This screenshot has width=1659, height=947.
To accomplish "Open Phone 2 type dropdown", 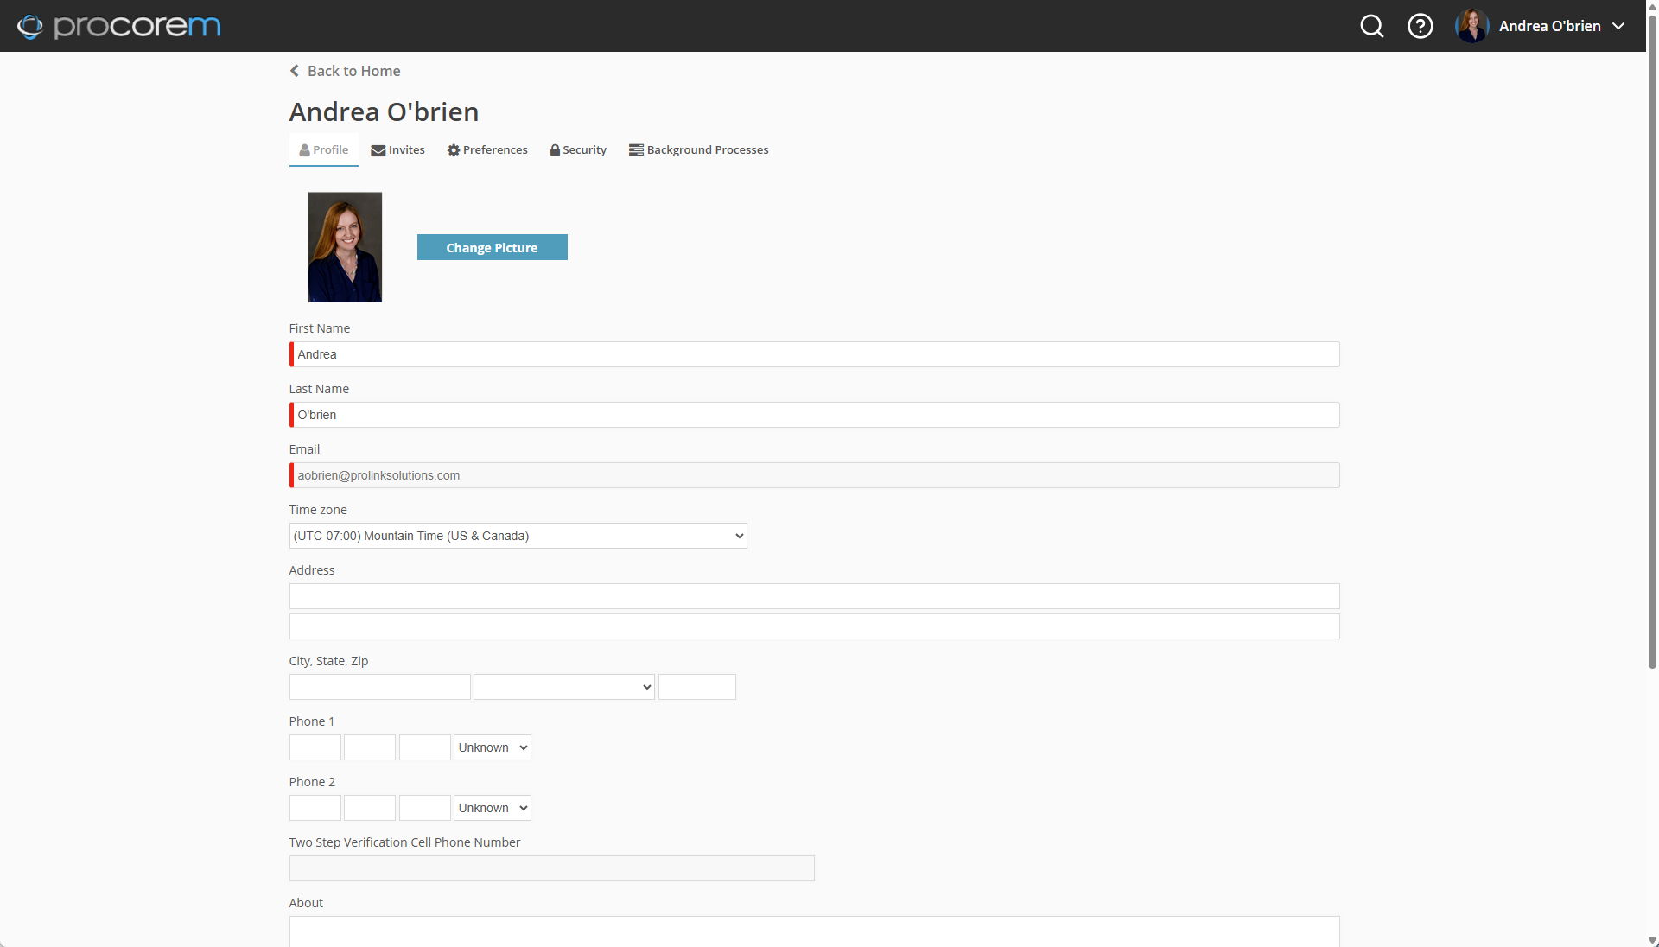I will 493,808.
